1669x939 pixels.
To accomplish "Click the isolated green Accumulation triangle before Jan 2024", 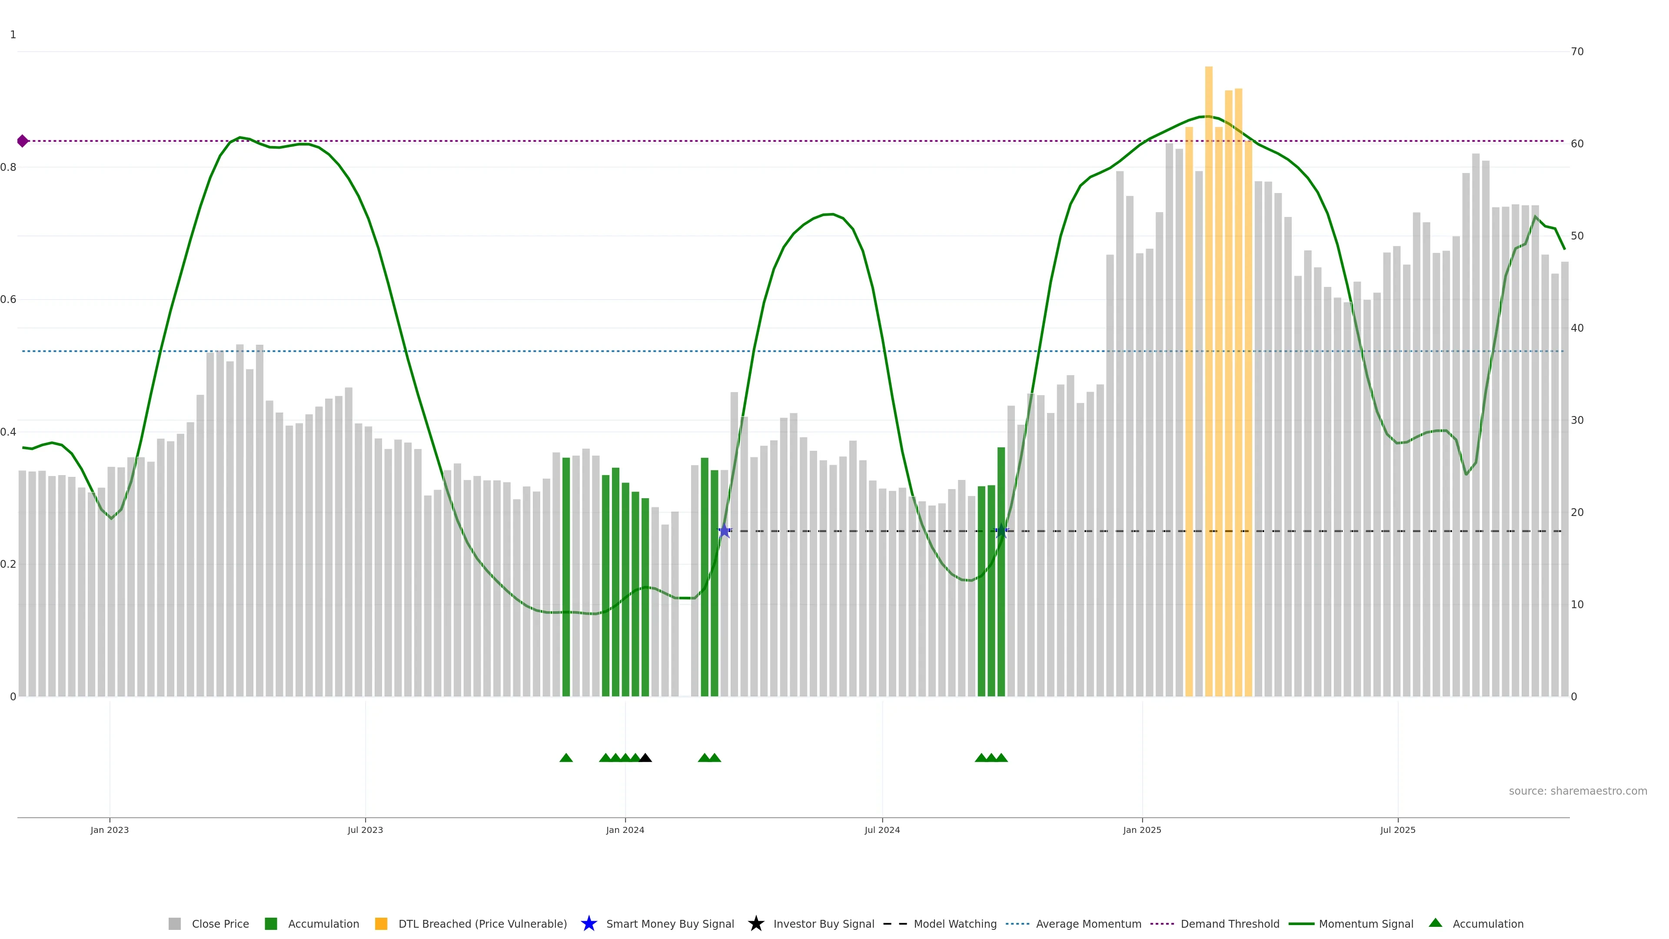I will (565, 758).
